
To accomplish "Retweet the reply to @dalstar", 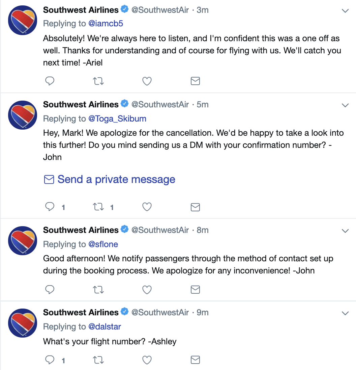I will point(98,360).
